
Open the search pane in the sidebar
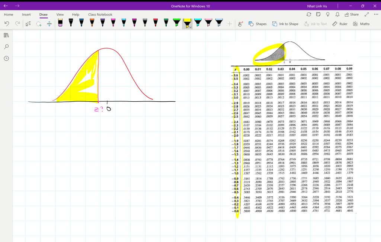click(6, 46)
